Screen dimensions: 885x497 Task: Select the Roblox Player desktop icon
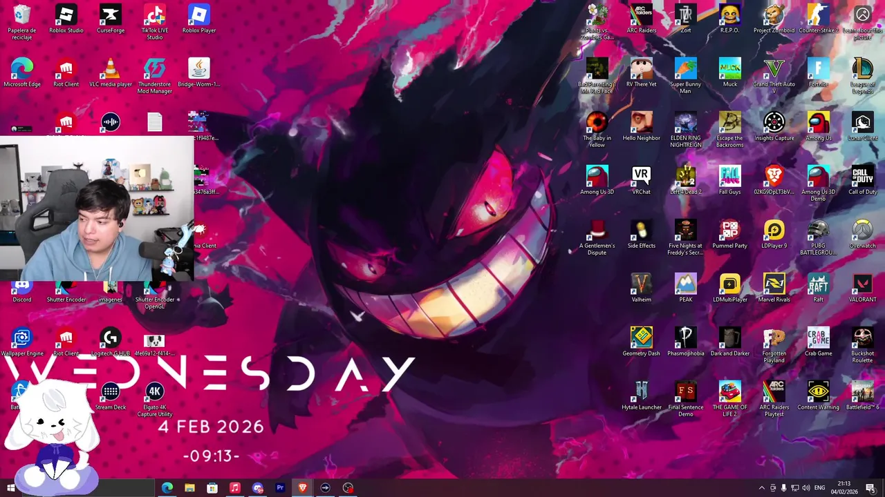(199, 19)
